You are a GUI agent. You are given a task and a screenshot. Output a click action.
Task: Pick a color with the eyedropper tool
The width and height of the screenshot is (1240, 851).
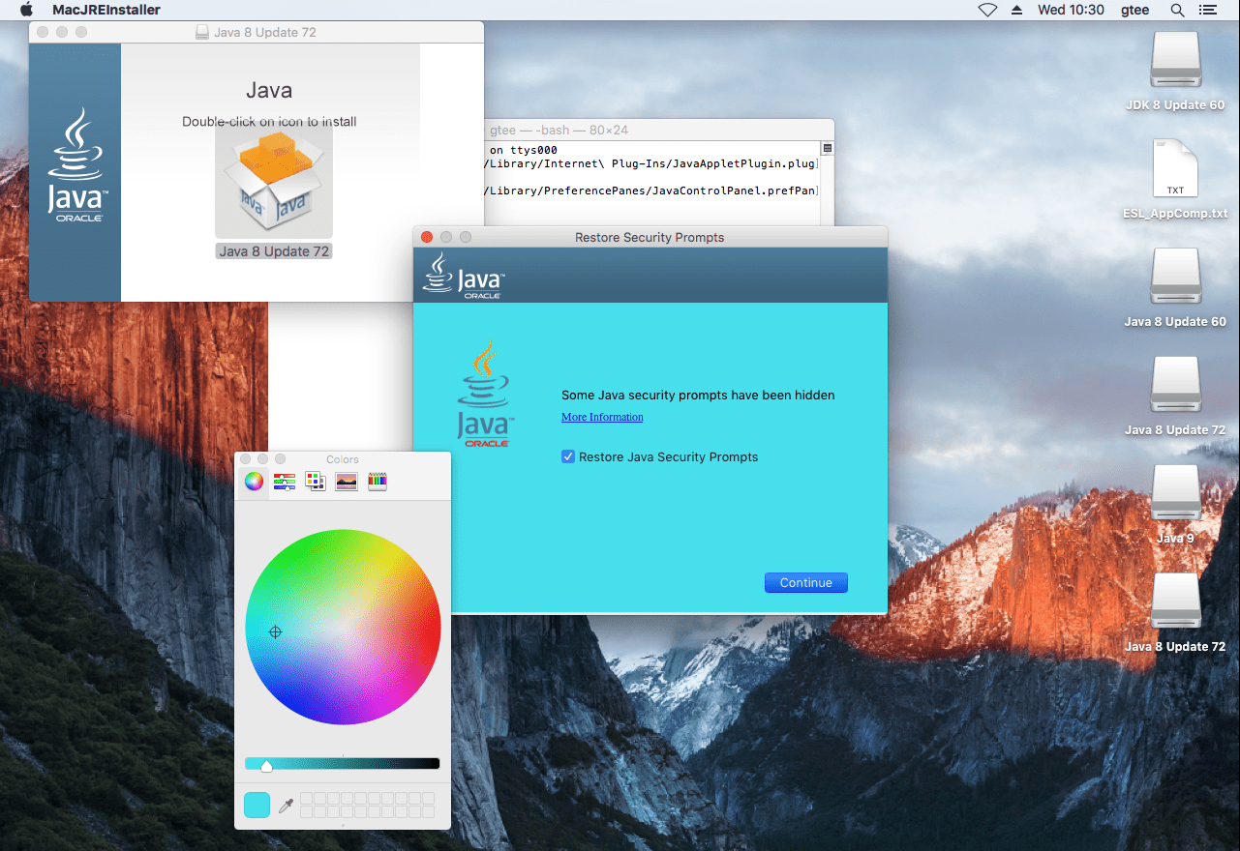[287, 804]
